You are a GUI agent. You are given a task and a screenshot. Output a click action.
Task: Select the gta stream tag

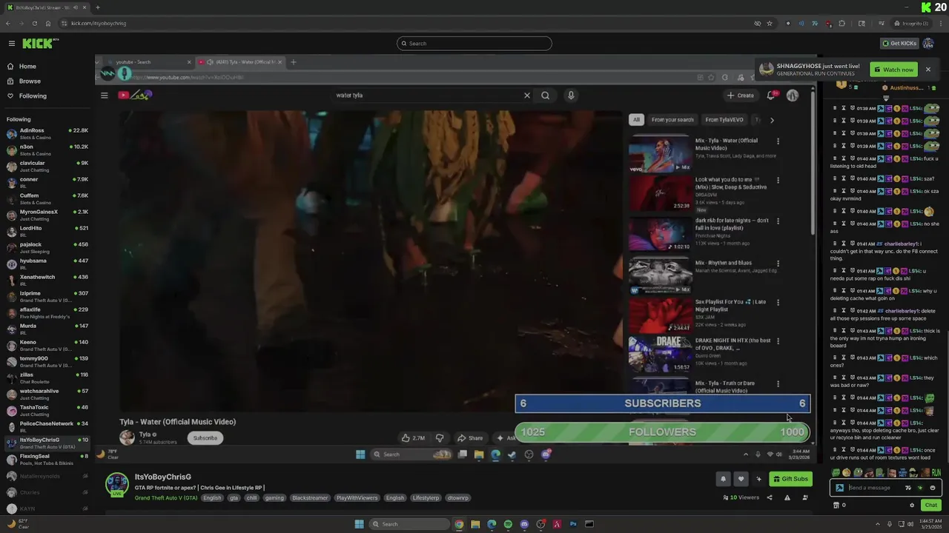click(234, 498)
